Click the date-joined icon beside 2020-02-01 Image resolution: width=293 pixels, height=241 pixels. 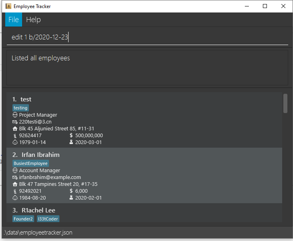[x=71, y=198]
